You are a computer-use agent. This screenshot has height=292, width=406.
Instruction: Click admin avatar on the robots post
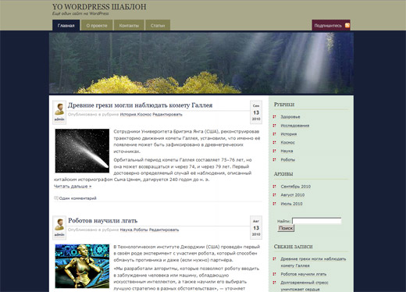(59, 225)
